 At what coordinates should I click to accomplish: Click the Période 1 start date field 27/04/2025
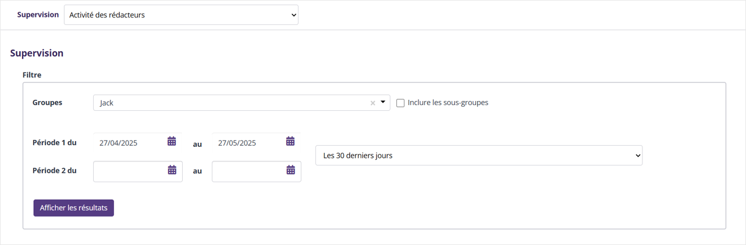click(129, 143)
